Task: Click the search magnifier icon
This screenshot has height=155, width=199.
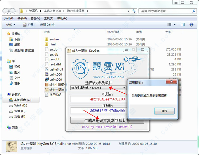Action: tap(194, 11)
